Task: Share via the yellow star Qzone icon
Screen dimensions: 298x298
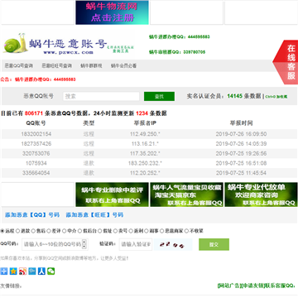Action: pos(13,272)
